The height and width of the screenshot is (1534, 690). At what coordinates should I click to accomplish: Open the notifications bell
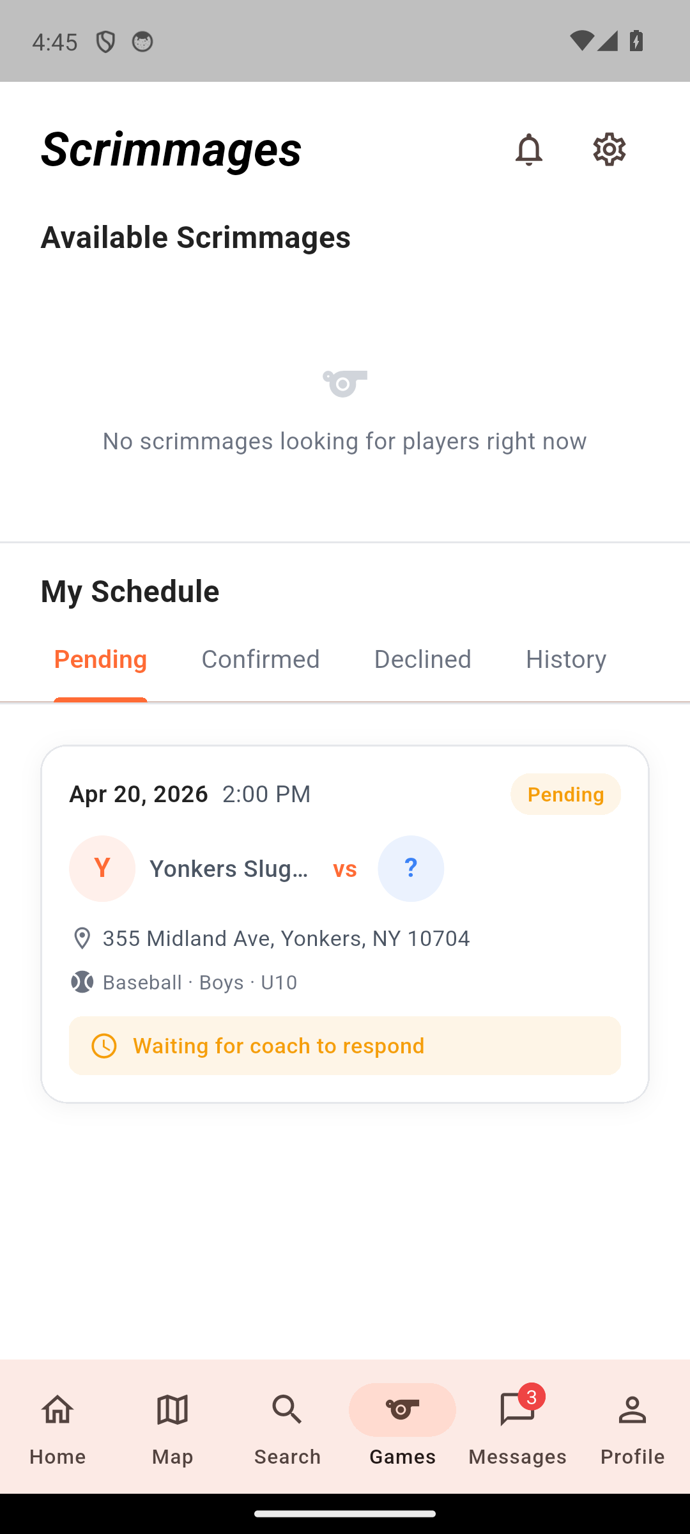(528, 150)
